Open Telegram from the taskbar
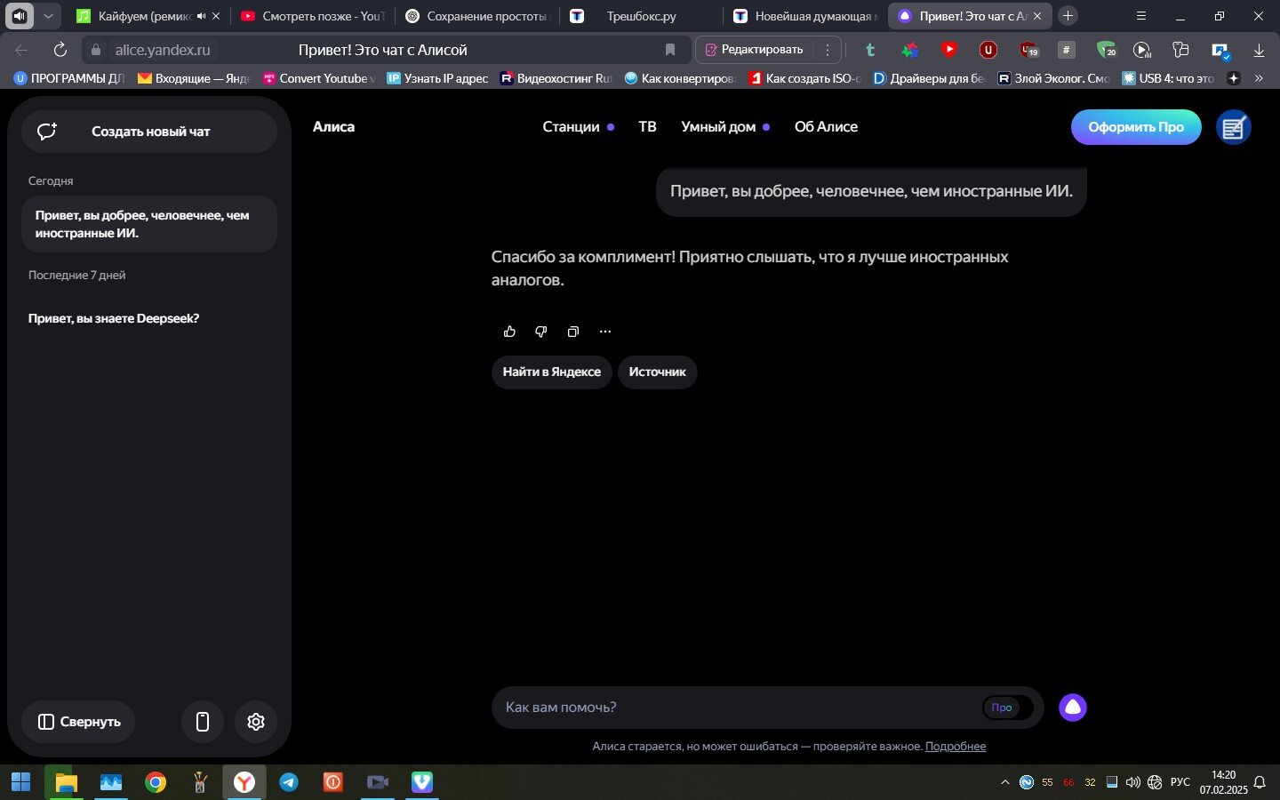Viewport: 1280px width, 800px height. (289, 782)
